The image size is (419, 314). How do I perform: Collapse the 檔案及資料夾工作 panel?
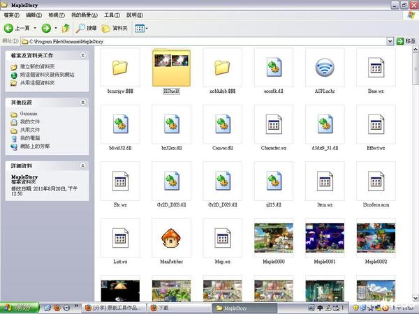pos(83,55)
